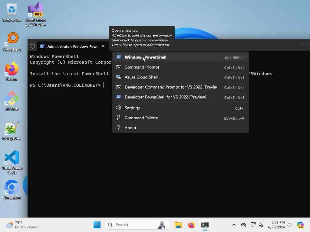Select the Git Bash desktop icon
310x232 pixels.
12,101
